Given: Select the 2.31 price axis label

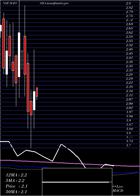Looking at the screenshot, I should (129, 70).
